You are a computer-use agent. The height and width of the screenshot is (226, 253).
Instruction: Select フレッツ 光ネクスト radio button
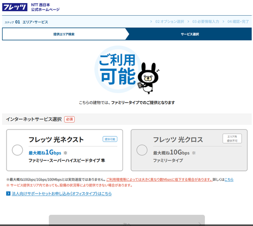point(17,150)
